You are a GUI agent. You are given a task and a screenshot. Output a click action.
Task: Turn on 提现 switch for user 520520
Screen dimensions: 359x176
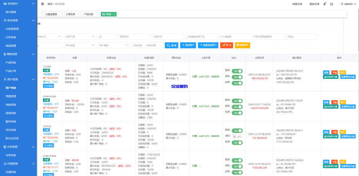pyautogui.click(x=237, y=136)
